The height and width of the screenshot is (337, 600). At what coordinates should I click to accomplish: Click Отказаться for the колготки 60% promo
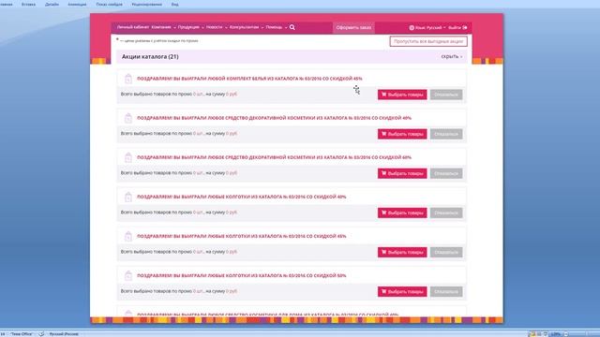[x=446, y=291]
